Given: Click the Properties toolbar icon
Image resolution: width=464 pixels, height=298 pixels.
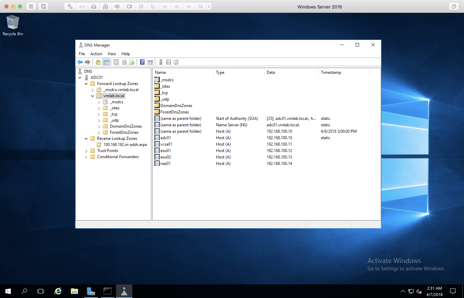Looking at the screenshot, I should coord(116,62).
